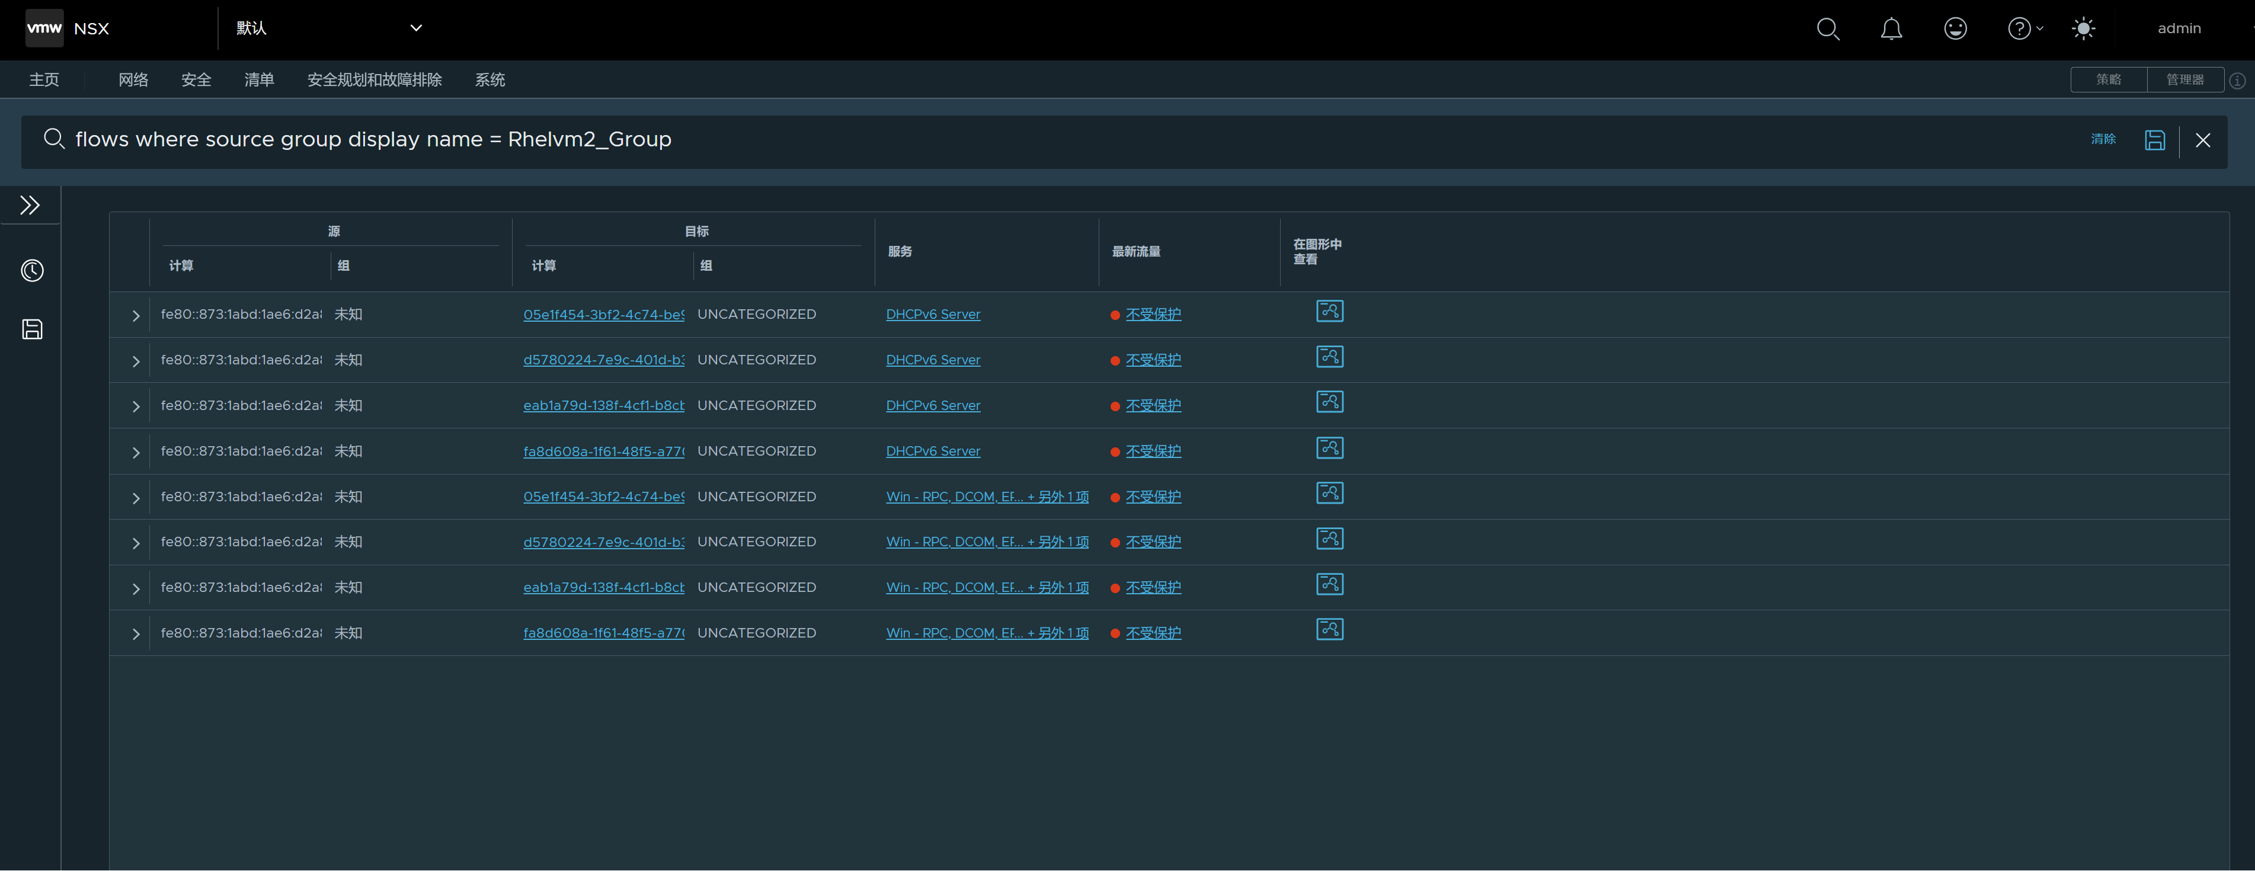Open the 安全 menu
This screenshot has width=2255, height=871.
(x=196, y=79)
